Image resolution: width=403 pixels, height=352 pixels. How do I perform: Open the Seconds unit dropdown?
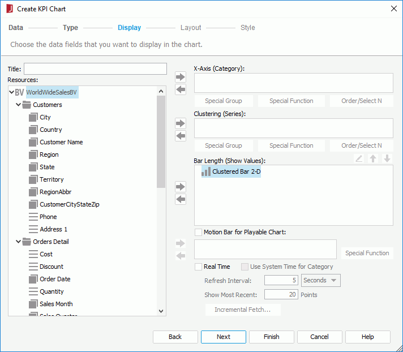[x=321, y=280]
